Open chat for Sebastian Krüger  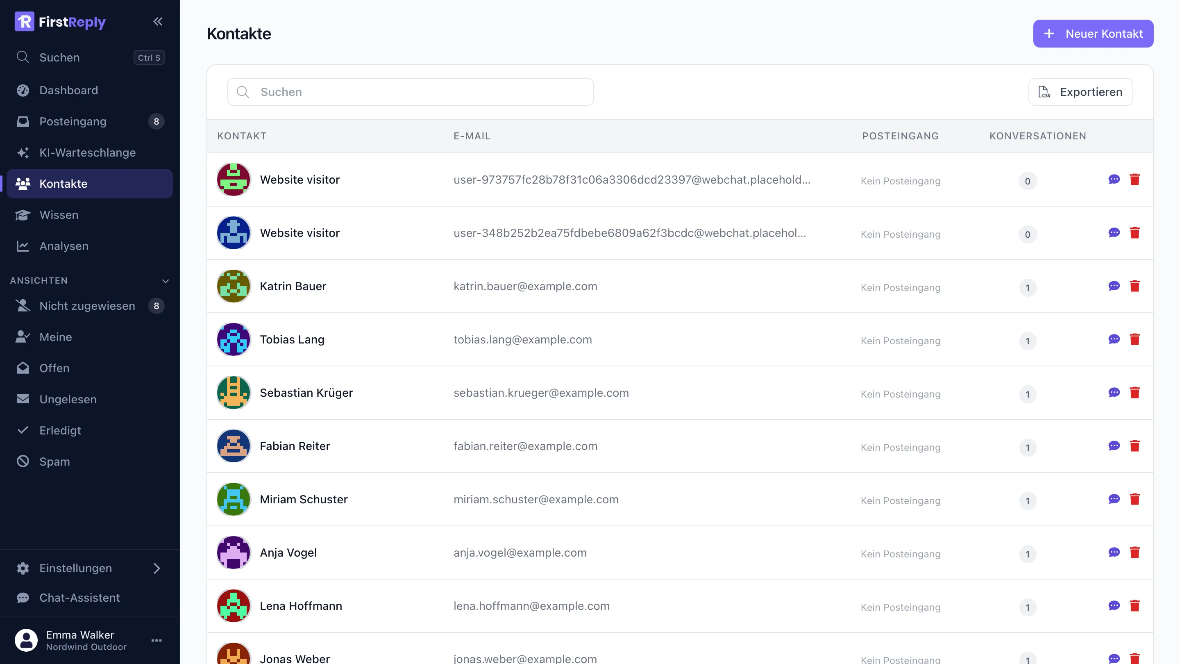(1114, 392)
